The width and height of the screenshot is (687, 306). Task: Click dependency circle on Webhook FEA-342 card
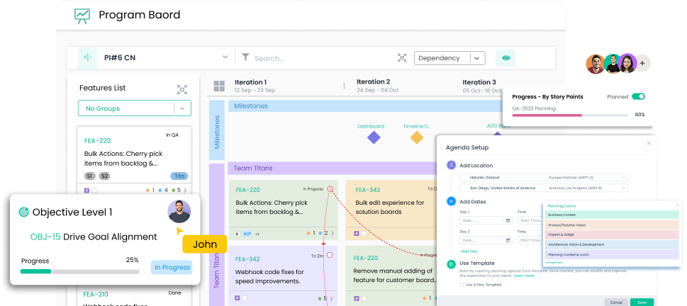click(x=330, y=255)
